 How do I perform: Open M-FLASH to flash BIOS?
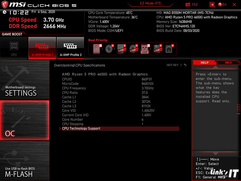tap(25, 161)
